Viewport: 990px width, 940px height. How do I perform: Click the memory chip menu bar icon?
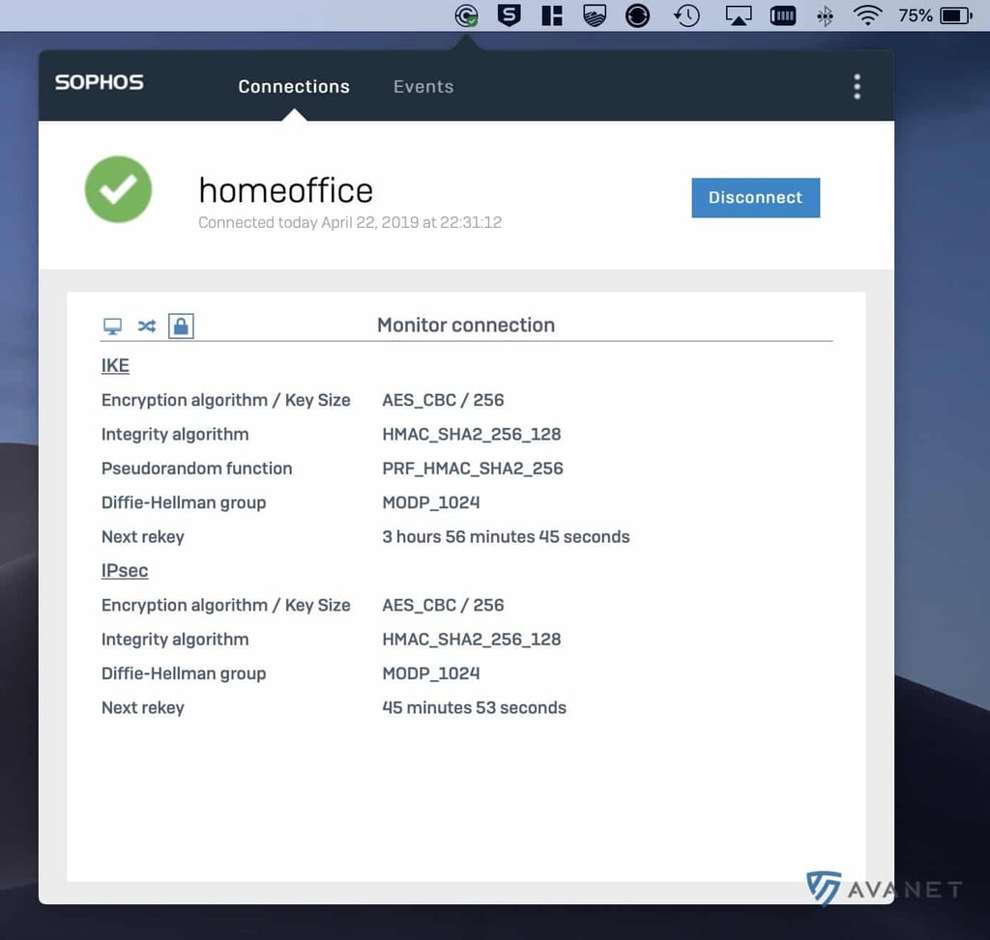click(783, 15)
